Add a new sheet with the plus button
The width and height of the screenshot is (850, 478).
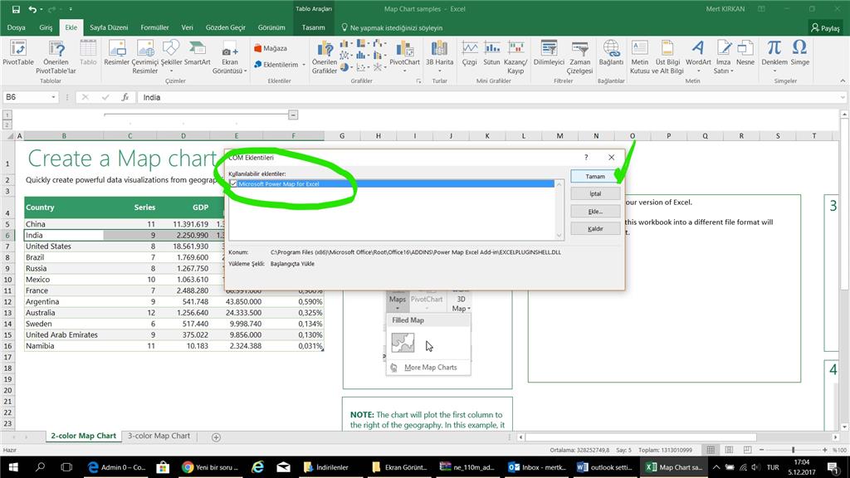(216, 437)
